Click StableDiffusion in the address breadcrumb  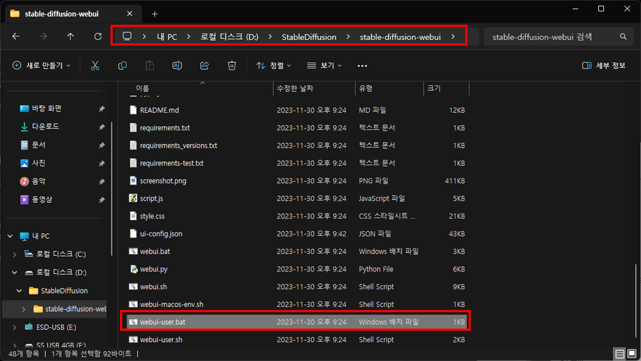click(309, 37)
